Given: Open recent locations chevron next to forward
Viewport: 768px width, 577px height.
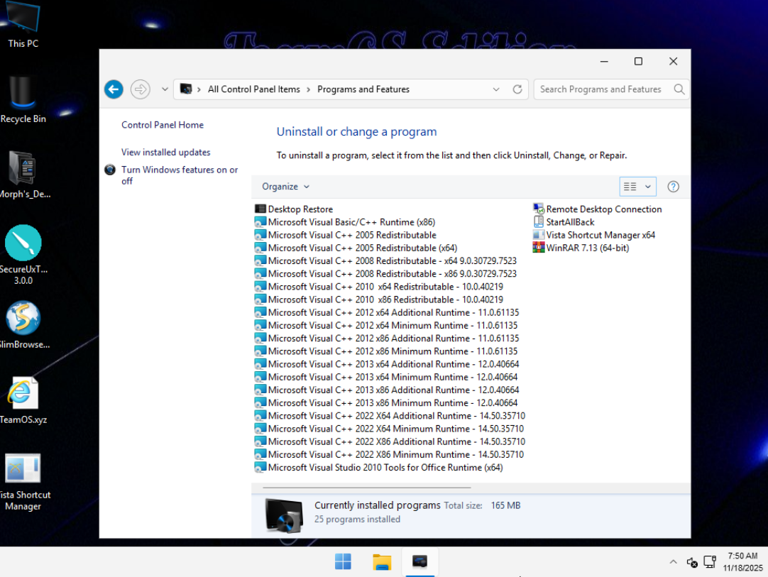Looking at the screenshot, I should coord(165,89).
